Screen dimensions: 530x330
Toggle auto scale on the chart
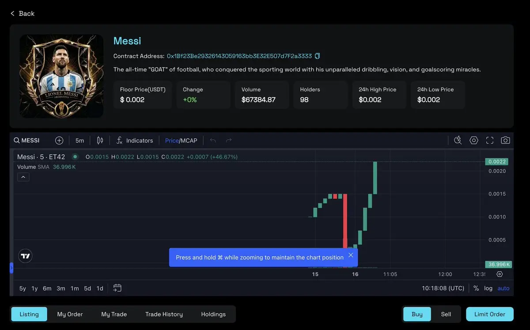click(x=503, y=288)
